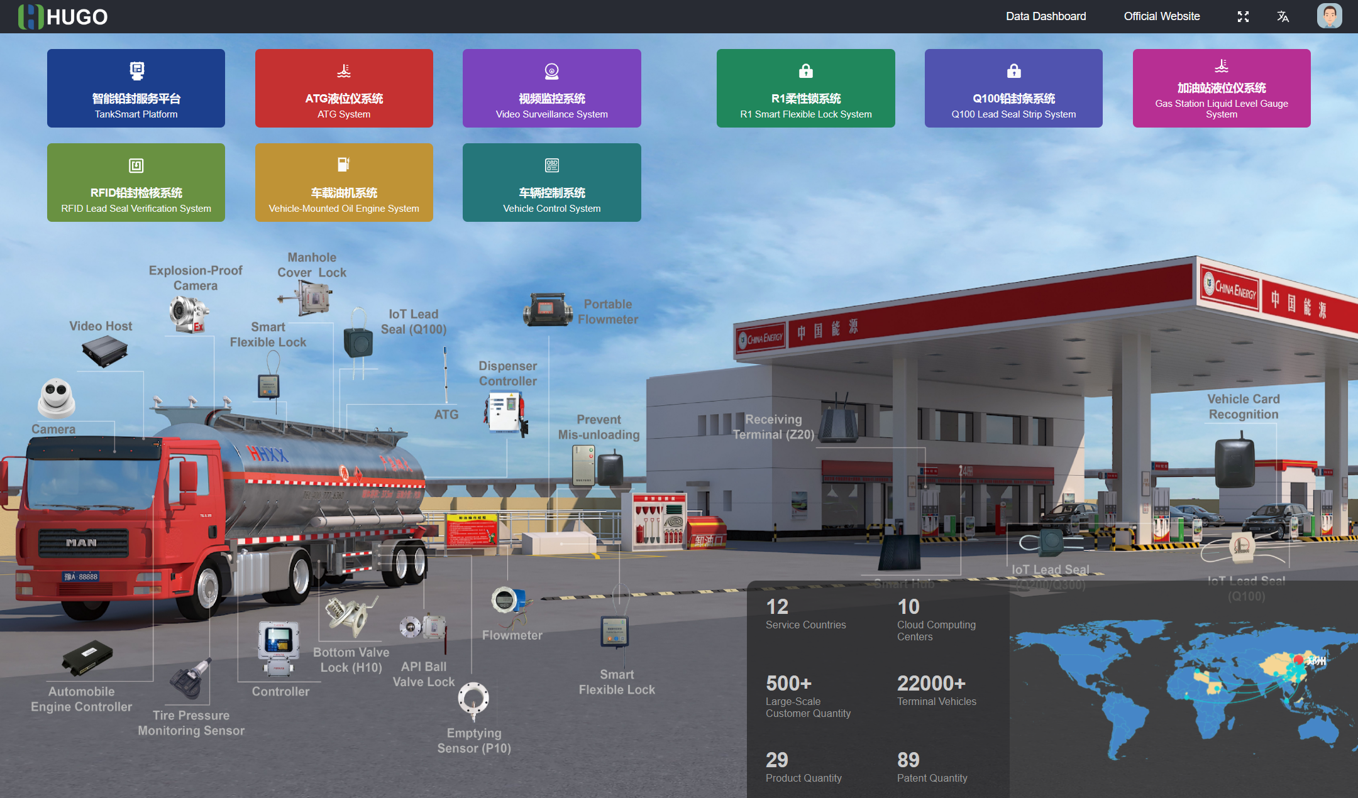Click the 'Automobile Engine Controller' label text
Screen dimensions: 1358x798
click(x=82, y=699)
